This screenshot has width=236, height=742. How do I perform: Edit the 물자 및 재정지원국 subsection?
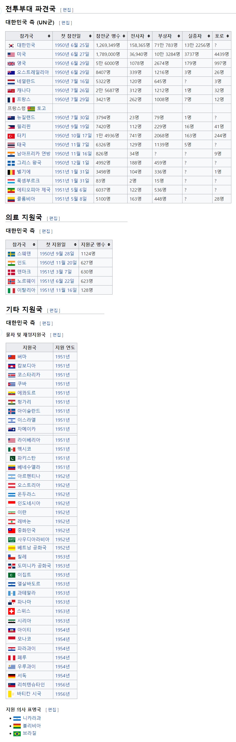(57, 335)
